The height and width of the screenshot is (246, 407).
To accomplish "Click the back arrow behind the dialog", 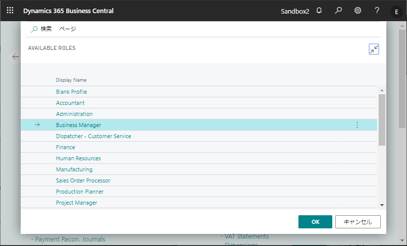I will [x=15, y=57].
